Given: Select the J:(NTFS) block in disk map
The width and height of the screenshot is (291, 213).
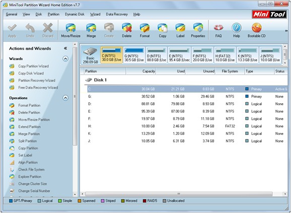Looking at the screenshot, I should 270,55.
